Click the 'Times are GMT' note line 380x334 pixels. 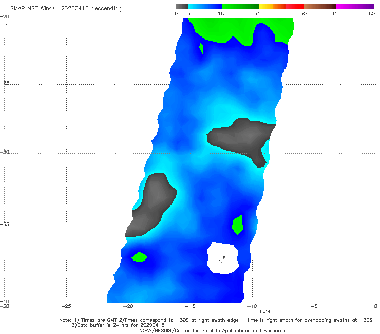216,320
